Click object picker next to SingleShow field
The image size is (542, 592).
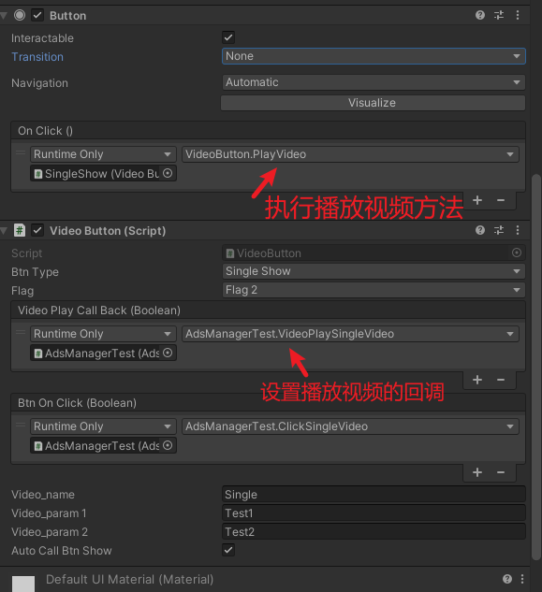click(x=168, y=173)
